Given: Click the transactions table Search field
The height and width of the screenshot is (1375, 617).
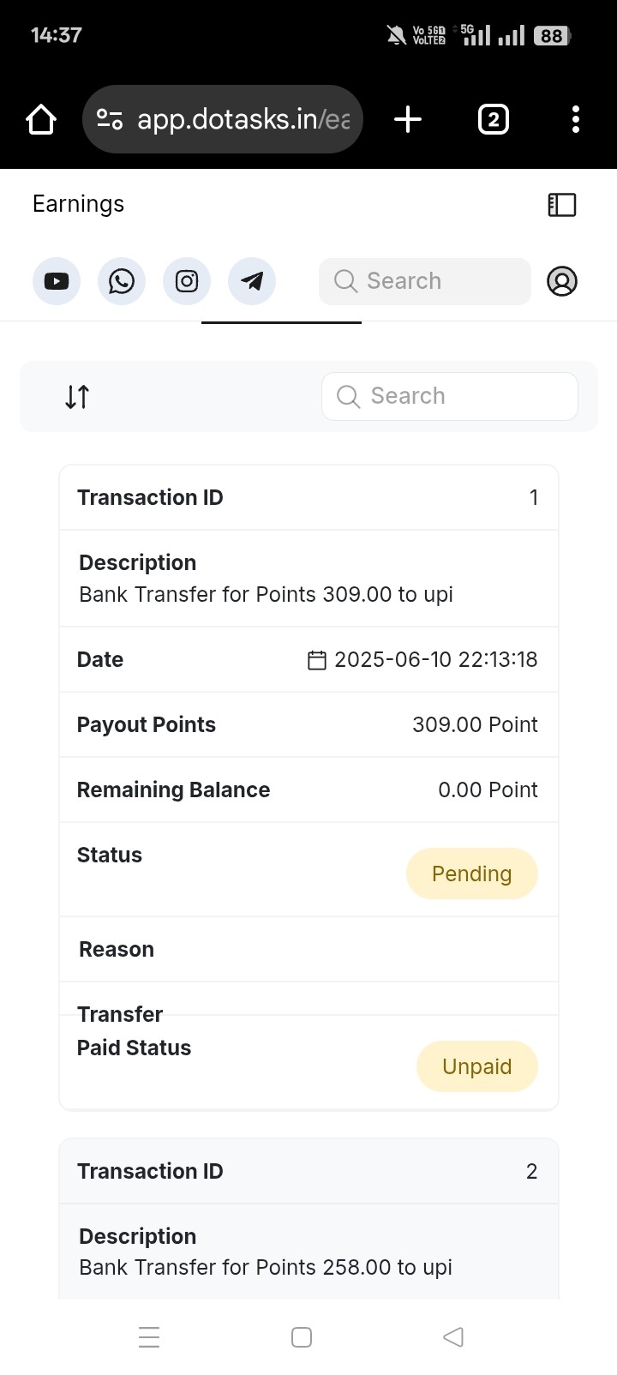Looking at the screenshot, I should point(450,396).
